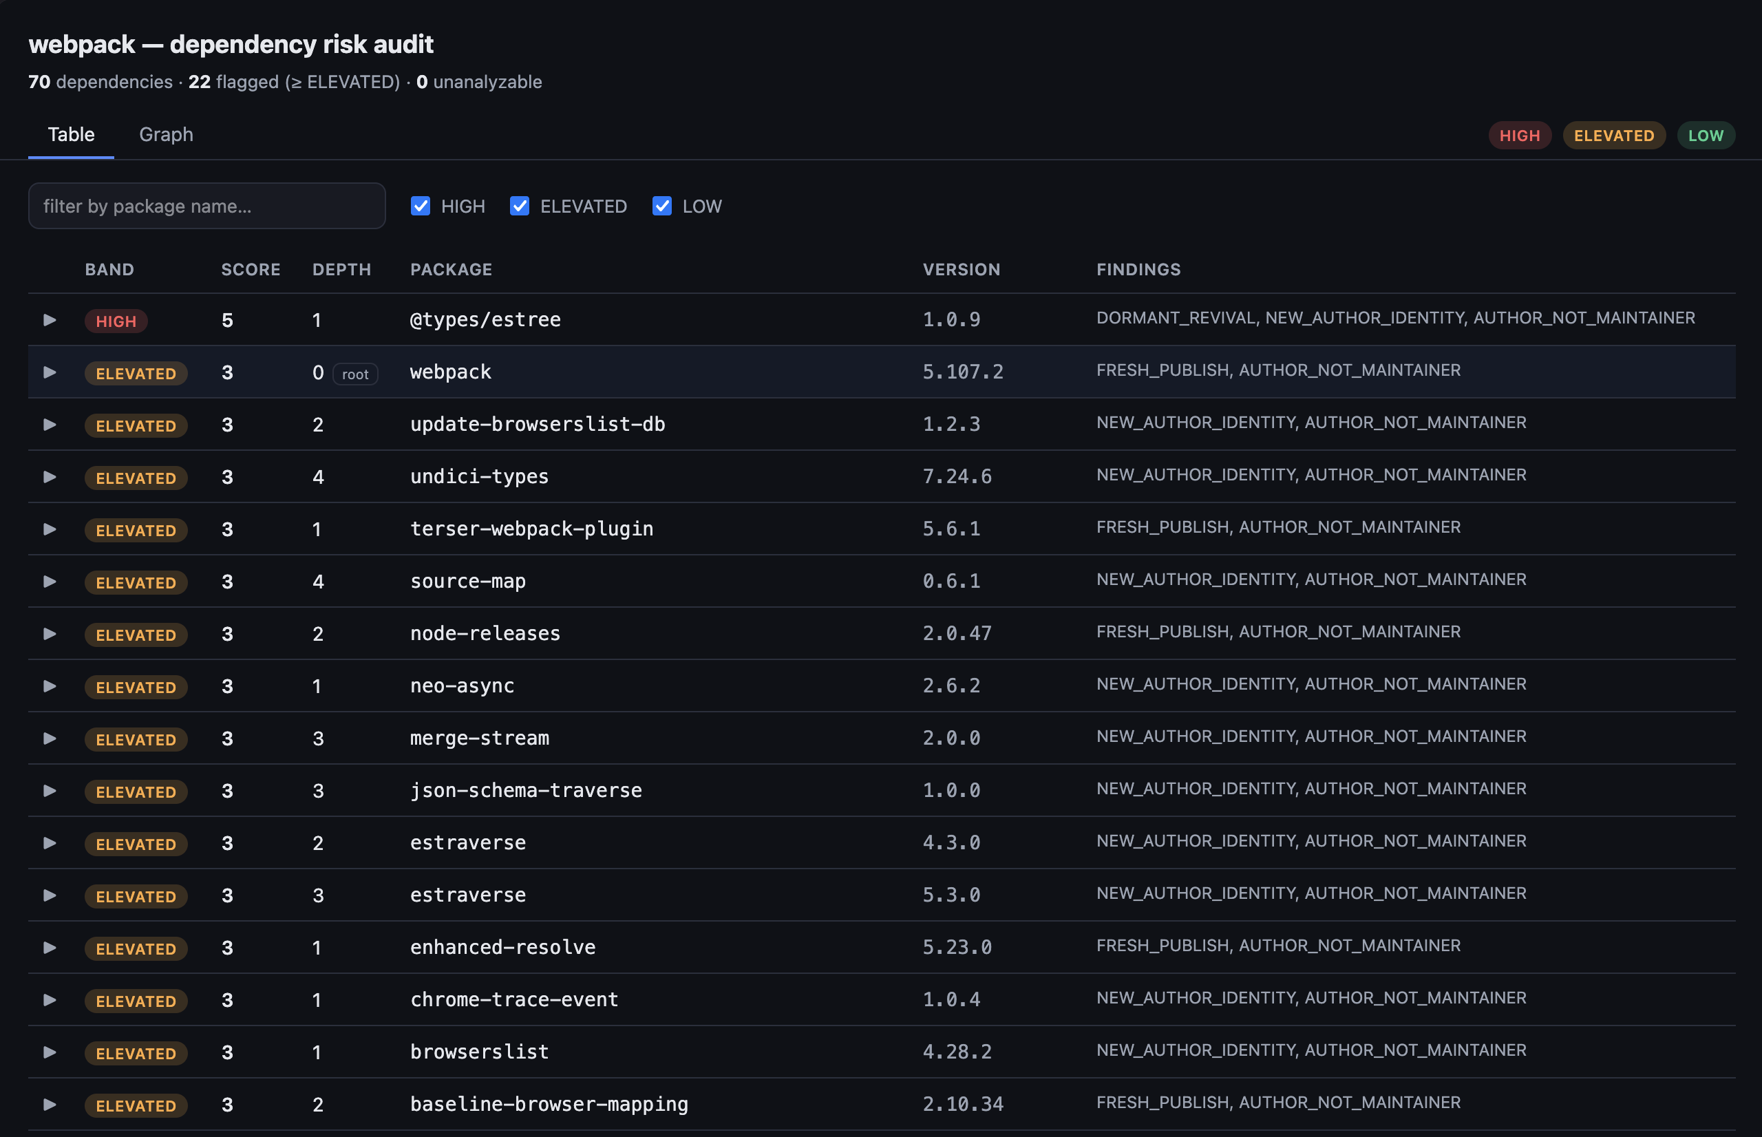Viewport: 1762px width, 1137px height.
Task: Focus the filter by package name field
Action: [x=206, y=206]
